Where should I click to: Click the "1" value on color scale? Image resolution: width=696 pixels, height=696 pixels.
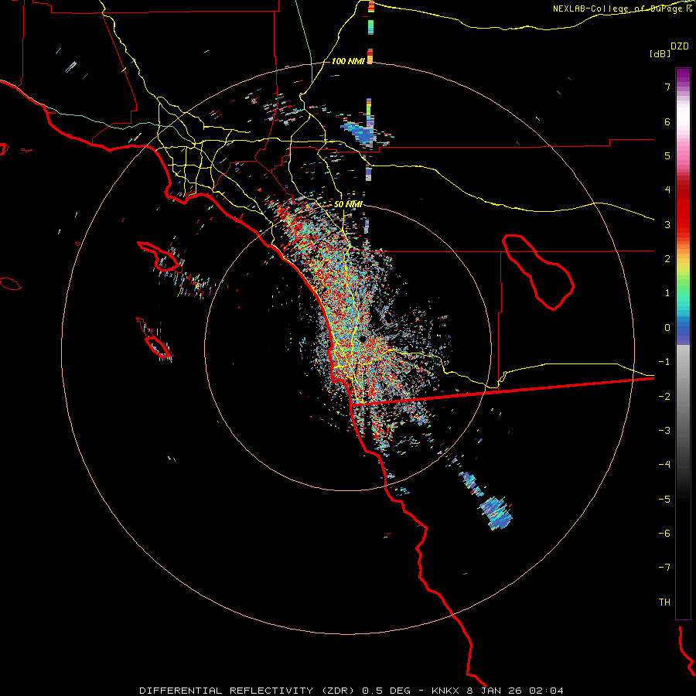pos(667,293)
